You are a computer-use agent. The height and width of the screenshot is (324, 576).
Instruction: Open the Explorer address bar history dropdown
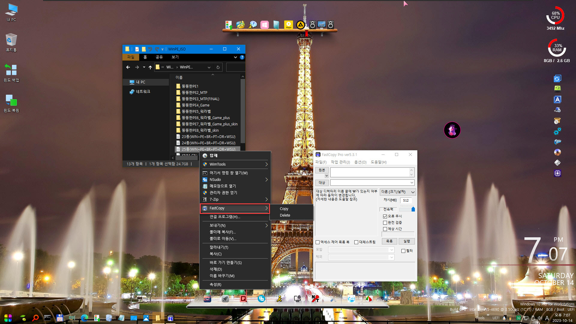[x=209, y=67]
